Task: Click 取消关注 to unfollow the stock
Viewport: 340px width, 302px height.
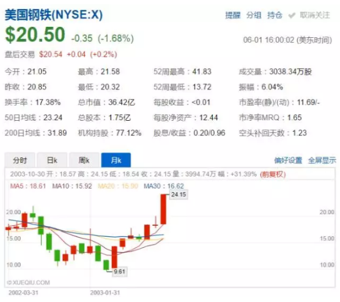Action: pyautogui.click(x=315, y=15)
